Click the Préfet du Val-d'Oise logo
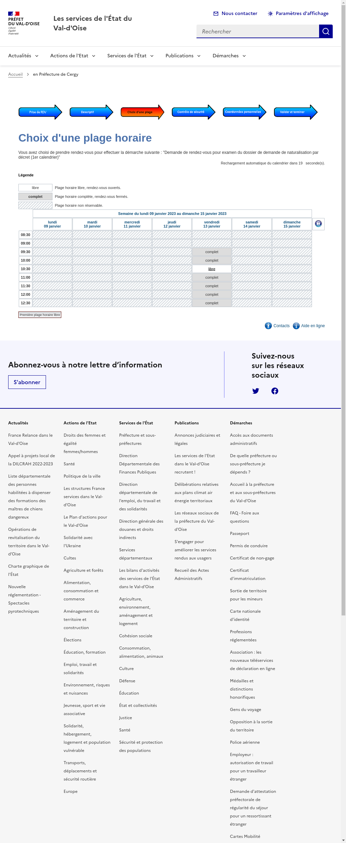Screen dimensions: 346x843 pyautogui.click(x=23, y=23)
